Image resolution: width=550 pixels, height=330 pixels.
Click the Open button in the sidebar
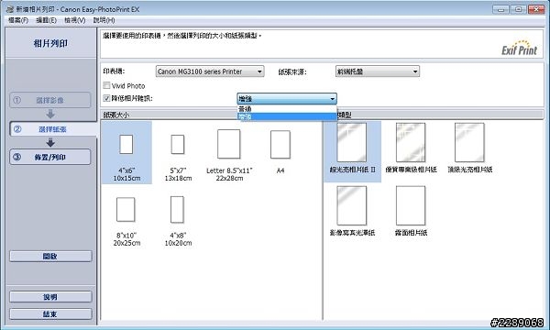50,256
